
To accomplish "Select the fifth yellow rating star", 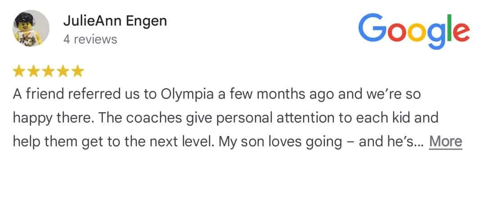I will point(78,71).
